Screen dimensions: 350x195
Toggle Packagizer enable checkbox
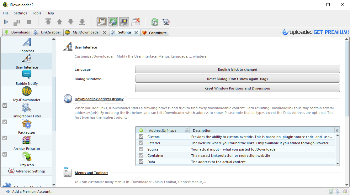(x=5, y=122)
